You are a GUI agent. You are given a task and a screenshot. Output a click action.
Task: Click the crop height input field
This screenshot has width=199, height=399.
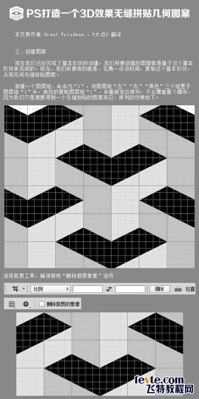[130, 289]
